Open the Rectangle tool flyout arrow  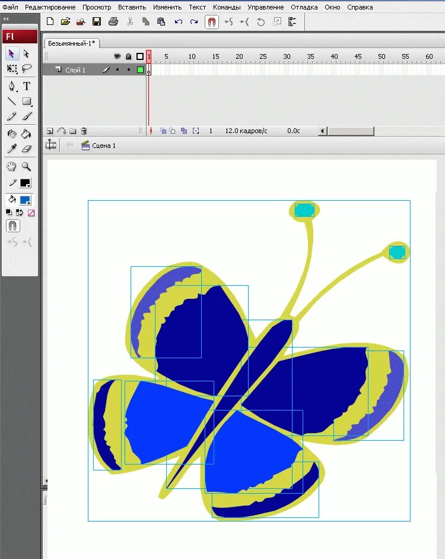[31, 106]
